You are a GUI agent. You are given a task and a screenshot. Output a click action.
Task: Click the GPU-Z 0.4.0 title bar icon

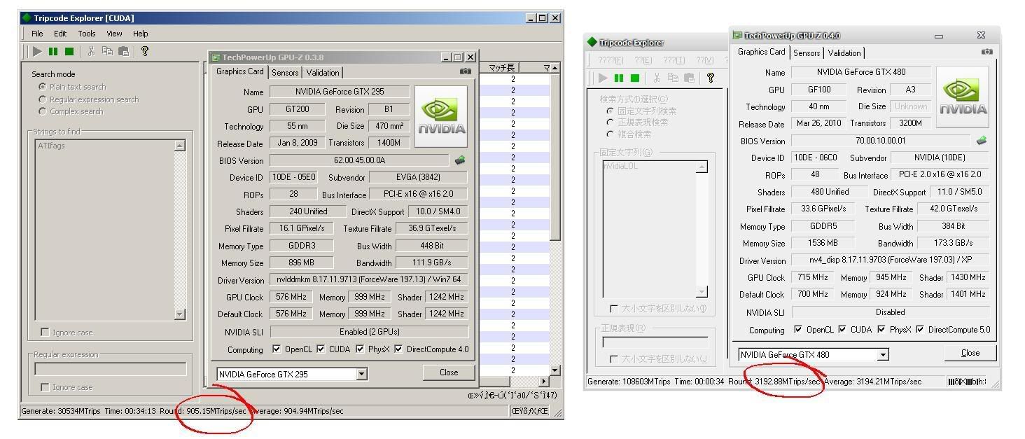[x=737, y=35]
